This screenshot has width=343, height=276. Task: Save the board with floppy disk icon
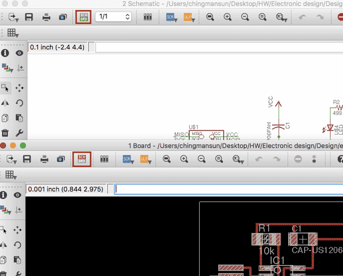27,159
